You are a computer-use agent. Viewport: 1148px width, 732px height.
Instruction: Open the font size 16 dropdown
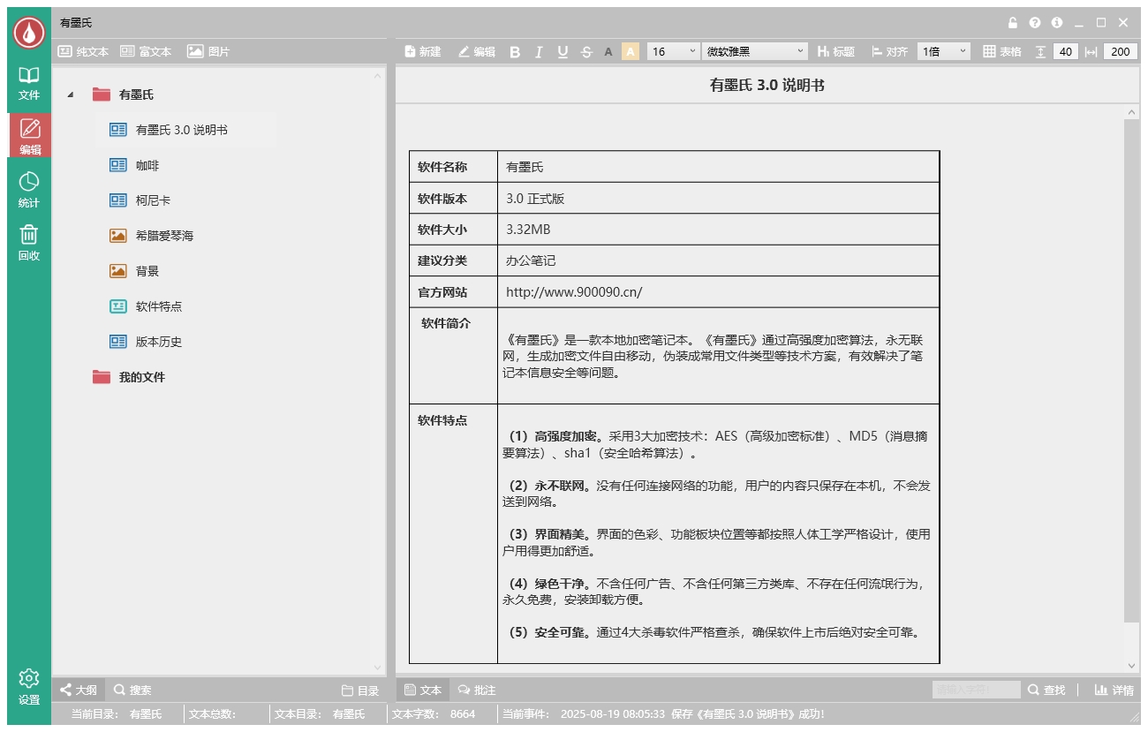(673, 52)
